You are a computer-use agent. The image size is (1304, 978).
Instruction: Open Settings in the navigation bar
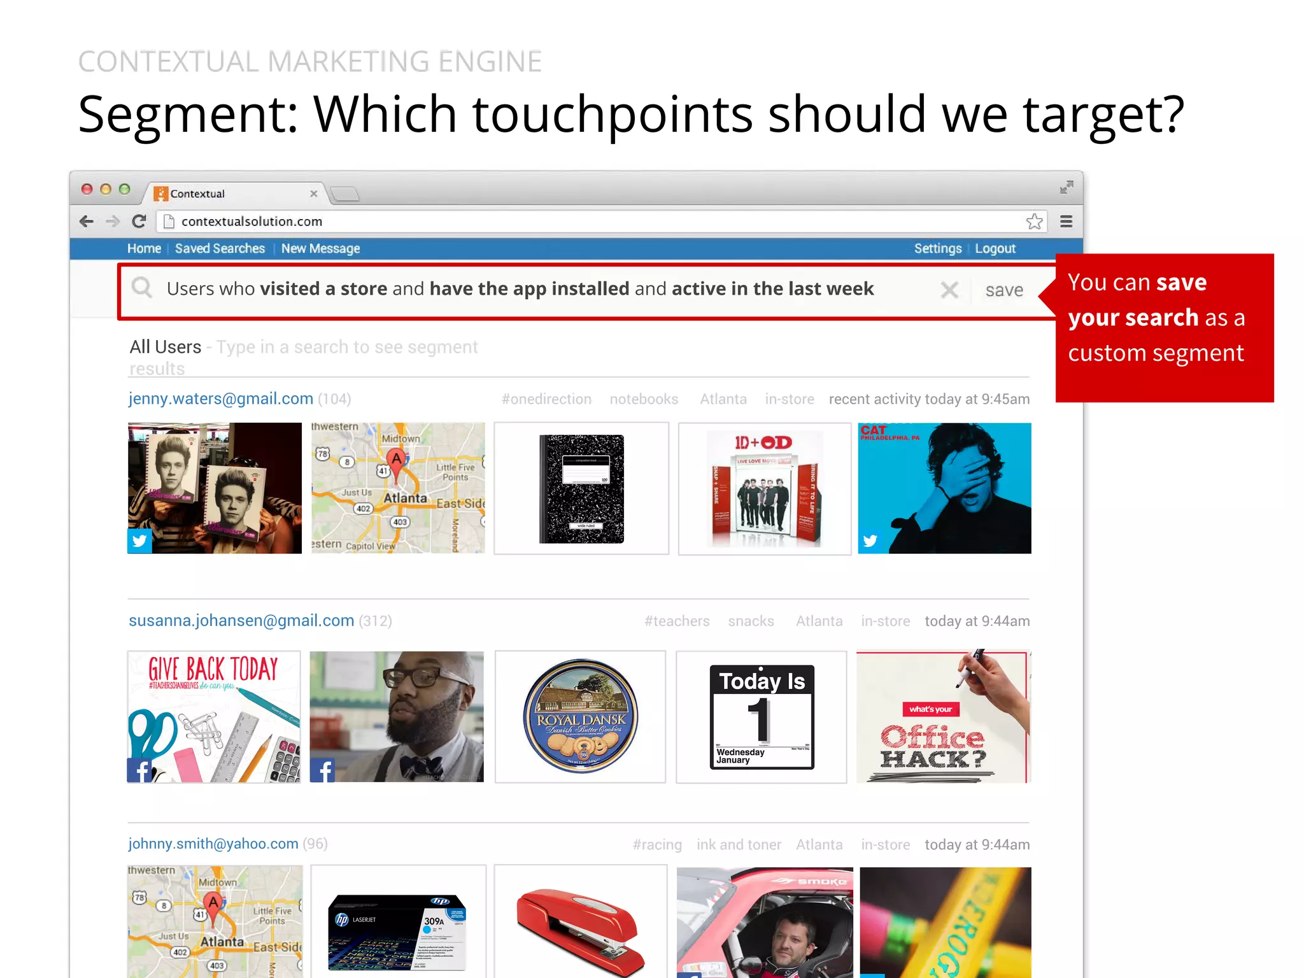click(937, 248)
